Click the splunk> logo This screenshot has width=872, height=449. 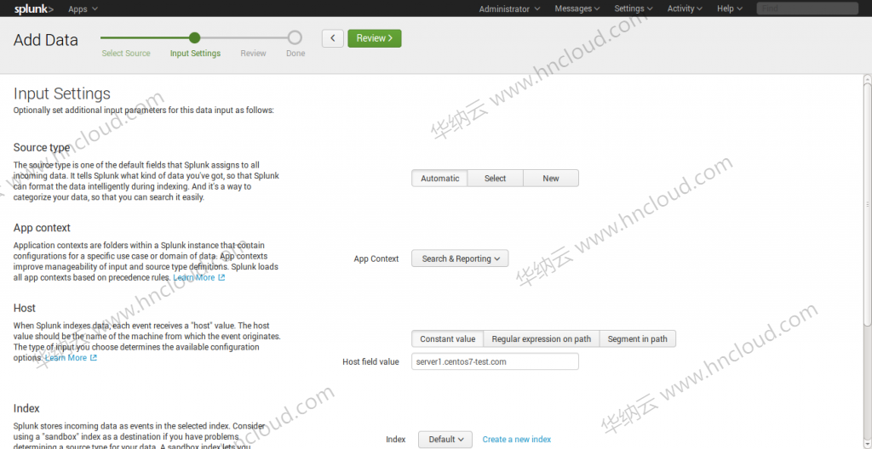tap(34, 9)
